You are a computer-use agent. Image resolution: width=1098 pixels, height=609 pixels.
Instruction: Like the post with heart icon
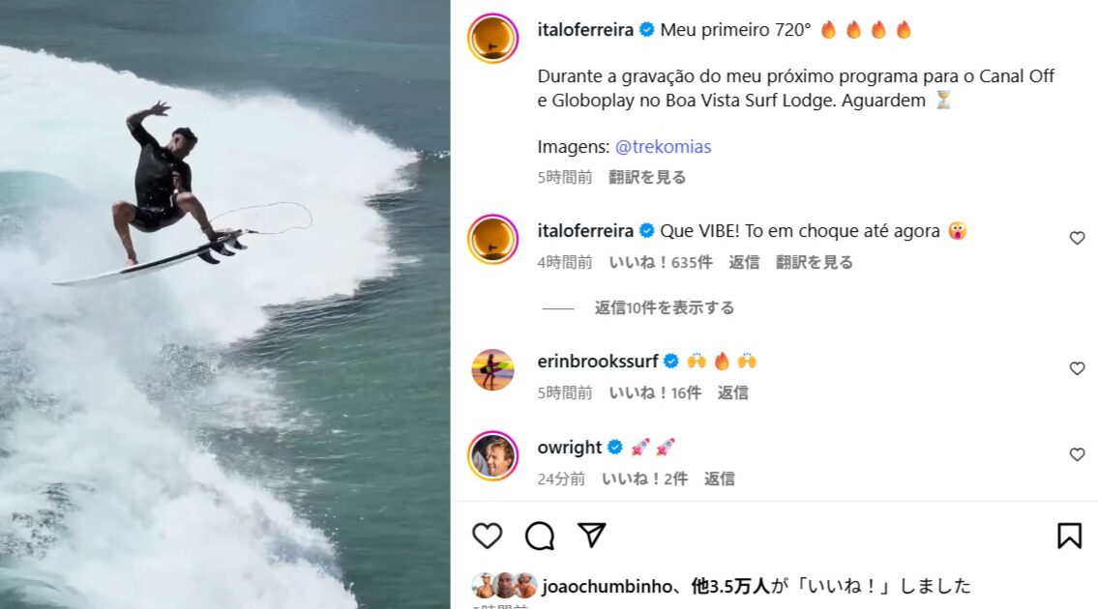[x=488, y=536]
